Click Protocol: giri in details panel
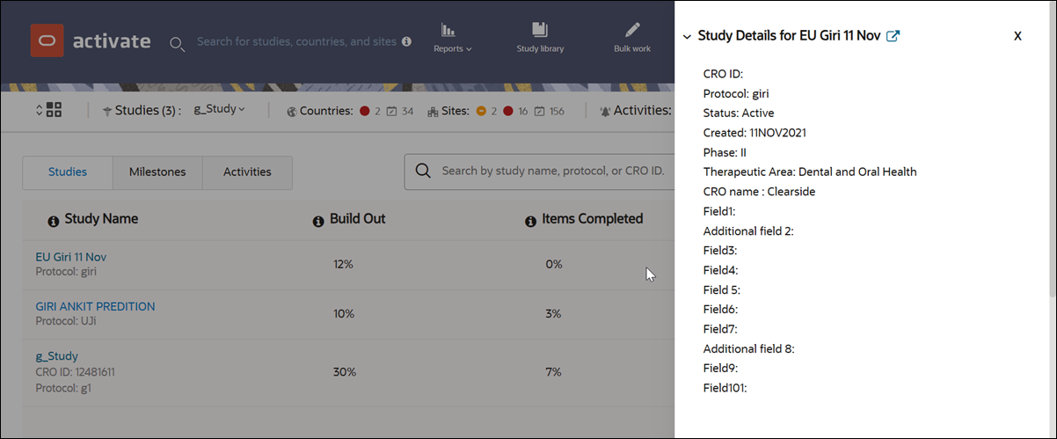 pos(737,93)
